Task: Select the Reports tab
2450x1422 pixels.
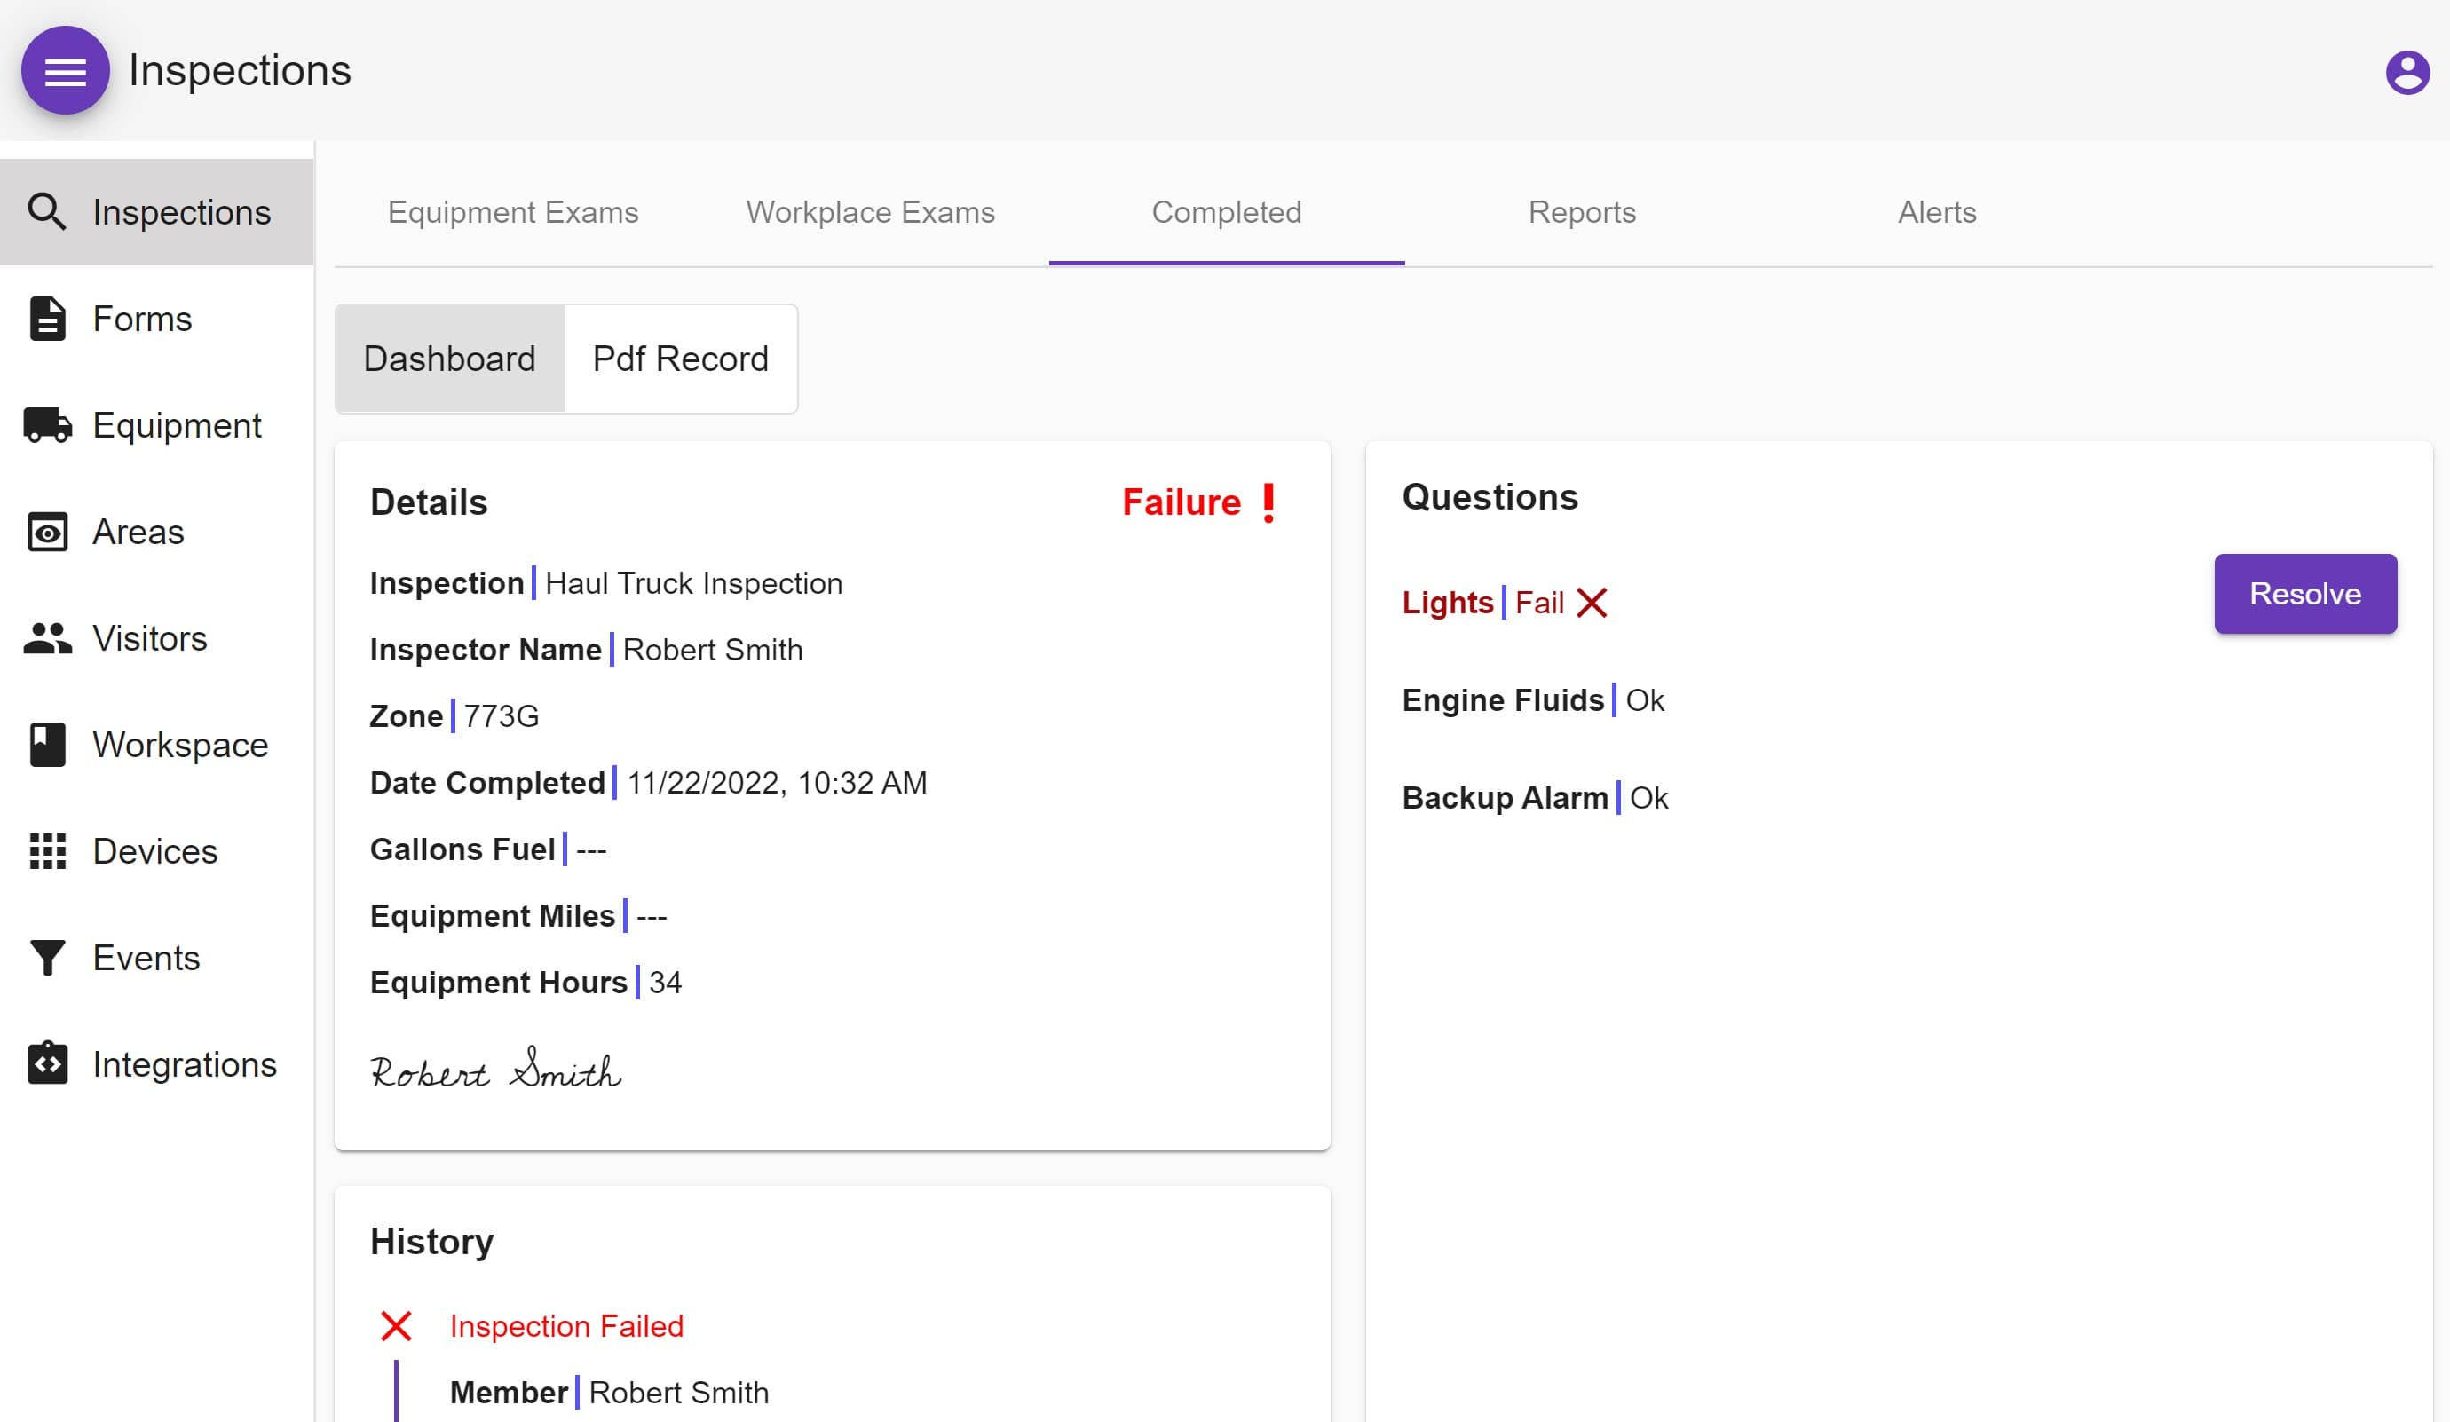Action: (x=1581, y=212)
